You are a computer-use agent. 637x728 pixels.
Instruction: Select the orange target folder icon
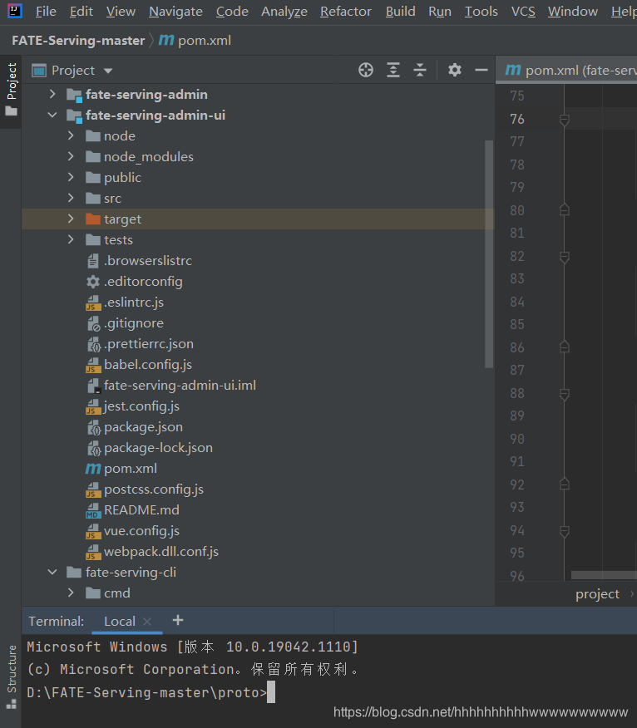tap(93, 219)
